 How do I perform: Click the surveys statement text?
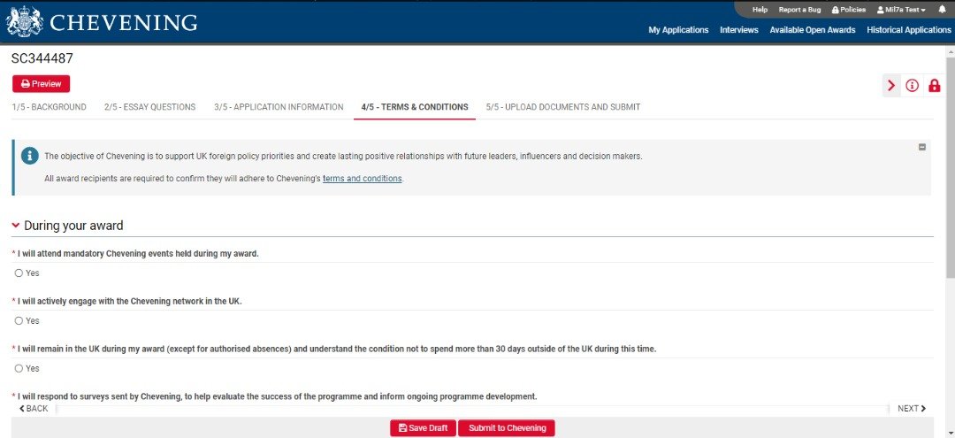277,396
